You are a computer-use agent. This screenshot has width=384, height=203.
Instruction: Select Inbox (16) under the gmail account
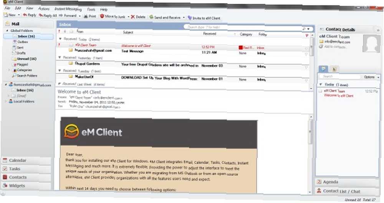(x=23, y=90)
